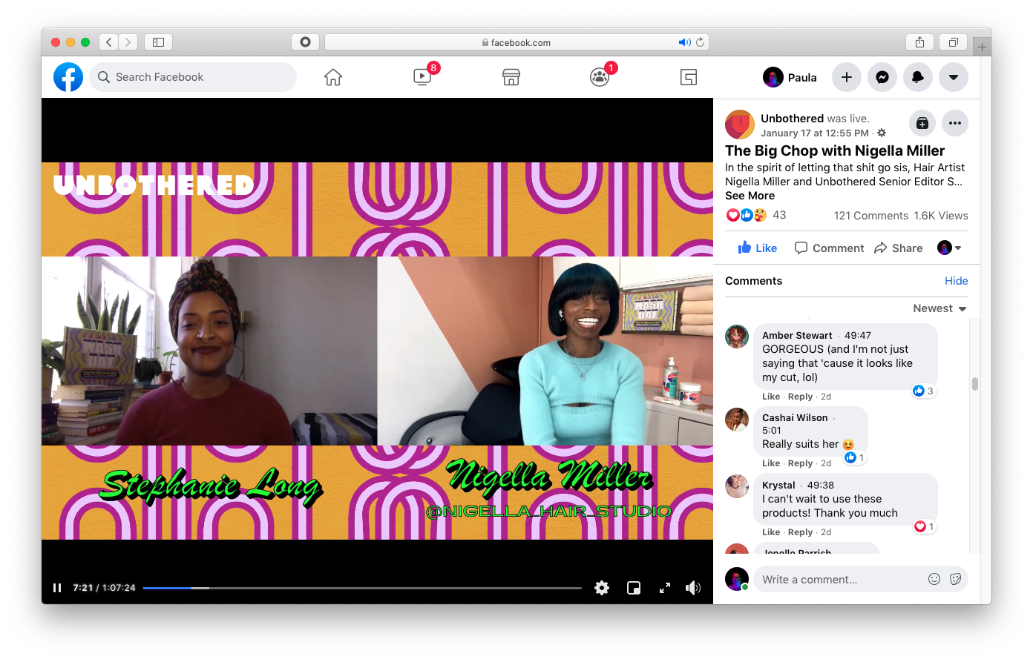Pause the video playback
1033x659 pixels.
coord(57,588)
